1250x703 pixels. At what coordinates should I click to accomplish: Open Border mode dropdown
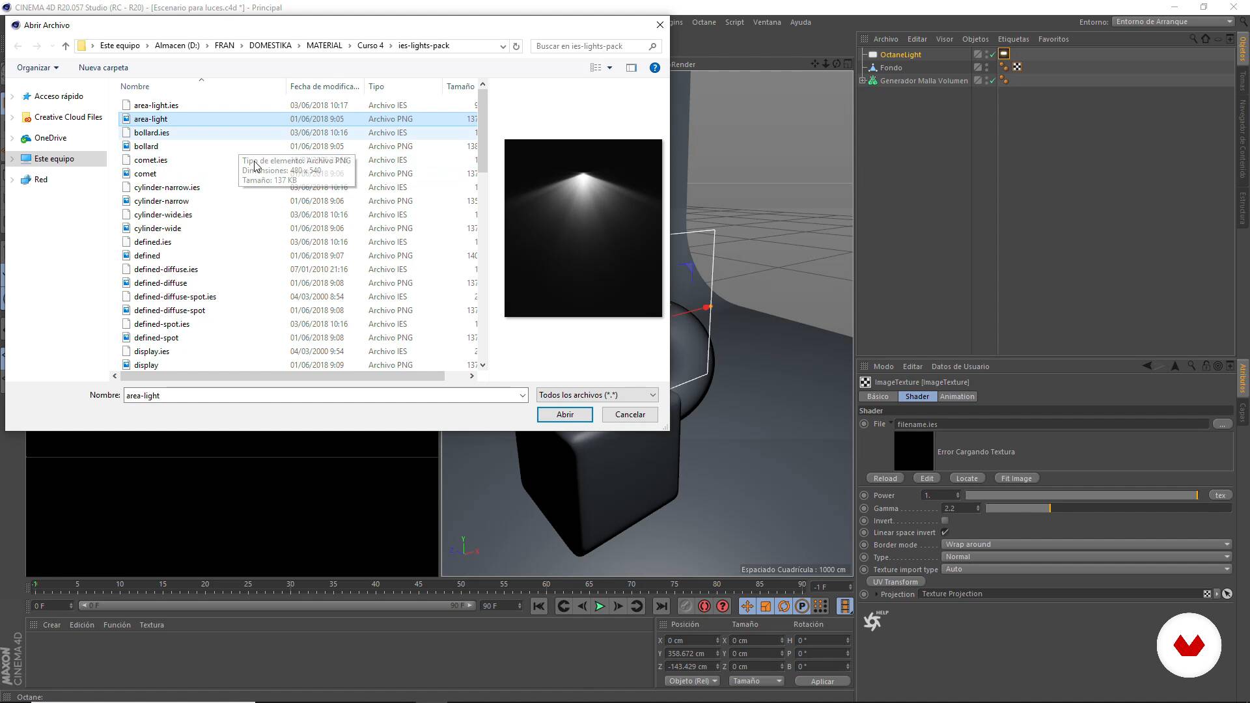(x=1087, y=544)
